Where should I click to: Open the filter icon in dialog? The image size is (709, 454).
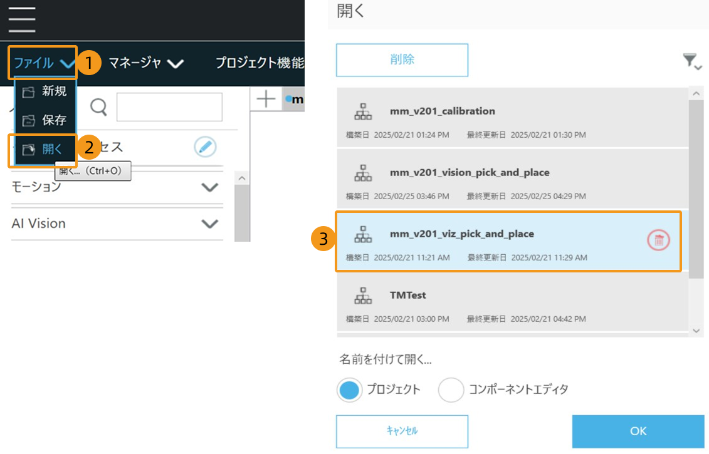pyautogui.click(x=691, y=61)
